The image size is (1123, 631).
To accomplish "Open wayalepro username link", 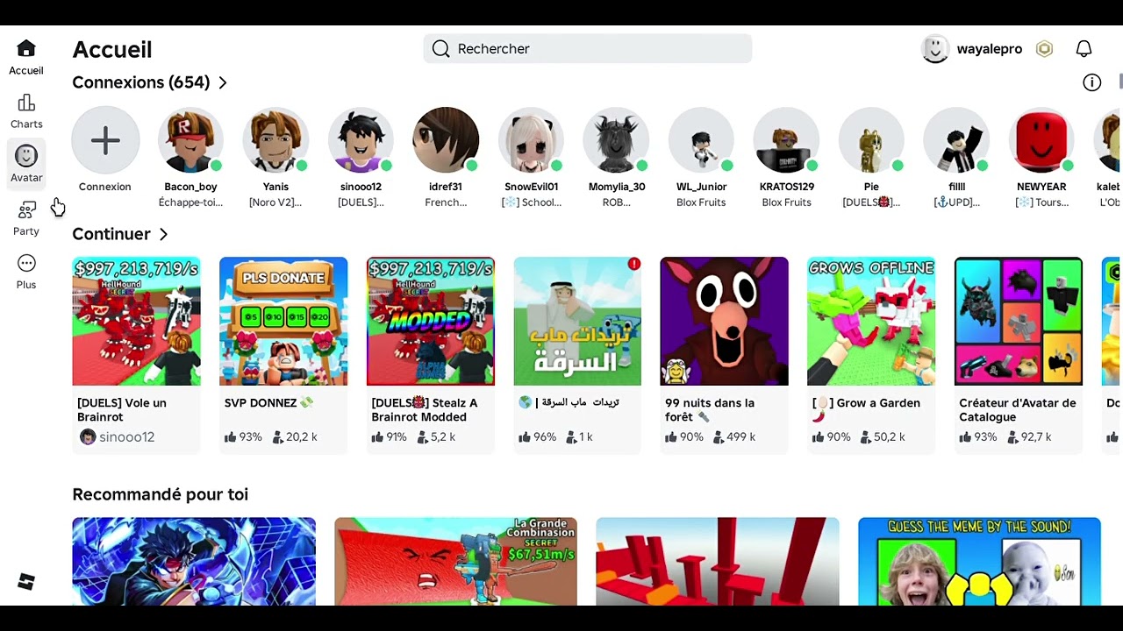I will 989,49.
